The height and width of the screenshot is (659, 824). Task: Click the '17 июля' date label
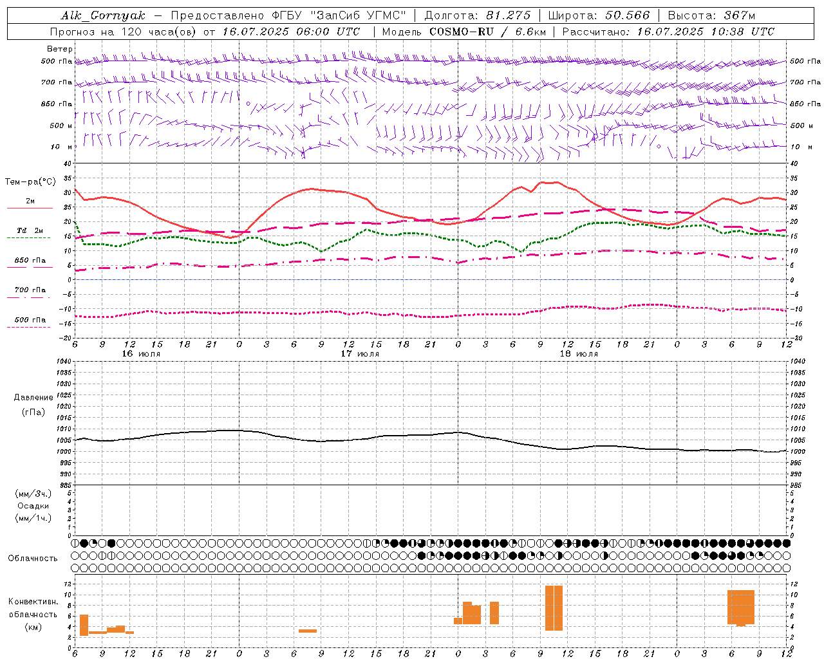point(360,353)
